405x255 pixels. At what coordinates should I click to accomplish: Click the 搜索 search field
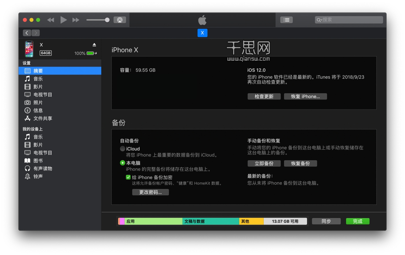click(x=349, y=20)
